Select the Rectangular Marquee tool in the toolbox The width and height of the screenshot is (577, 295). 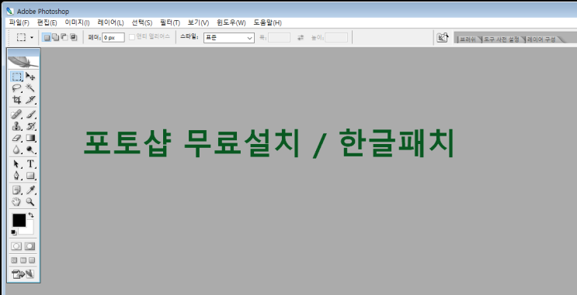click(x=16, y=77)
